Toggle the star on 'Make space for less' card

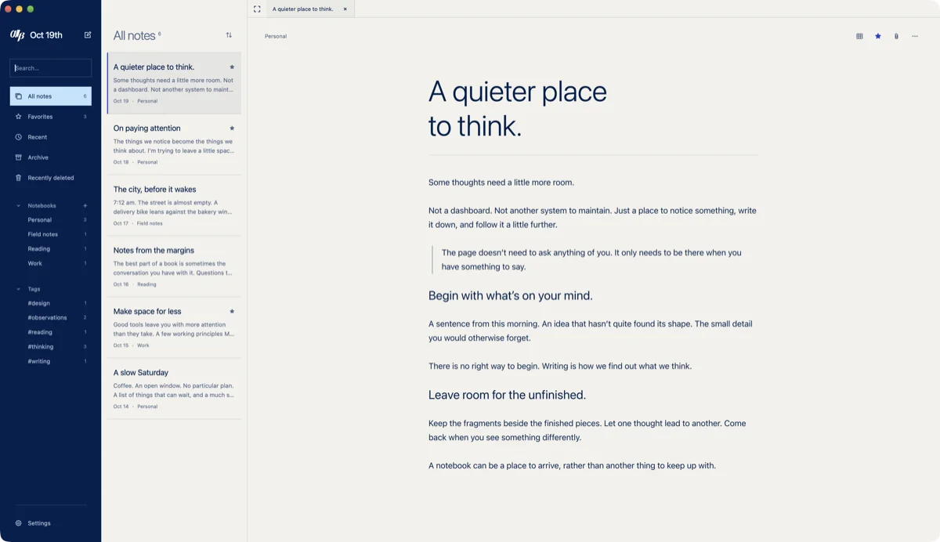click(232, 312)
